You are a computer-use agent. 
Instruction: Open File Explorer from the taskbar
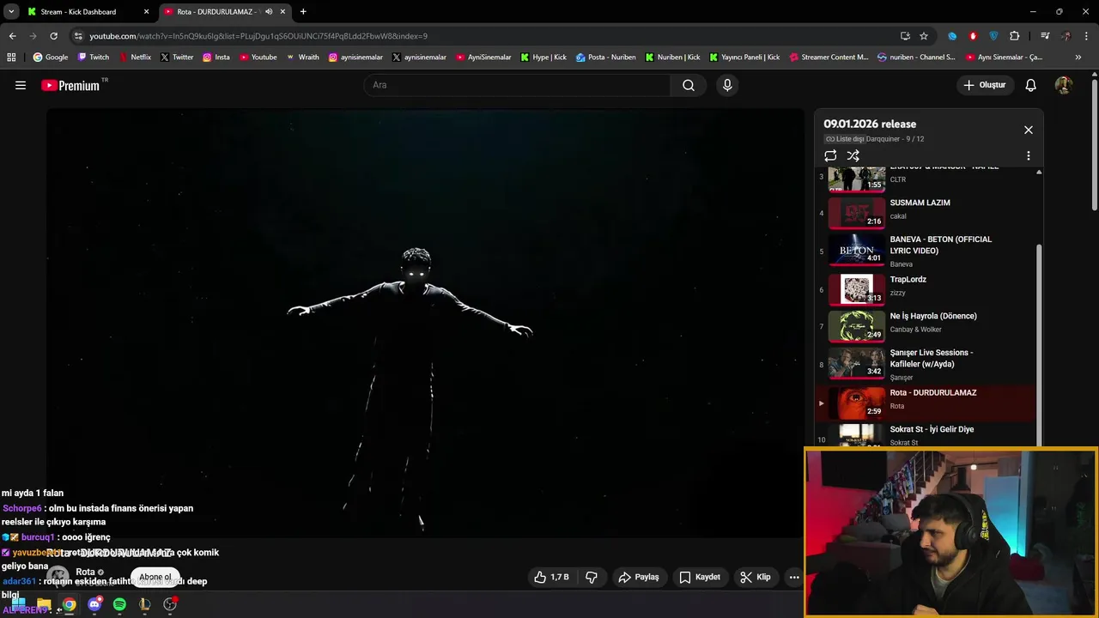[44, 604]
